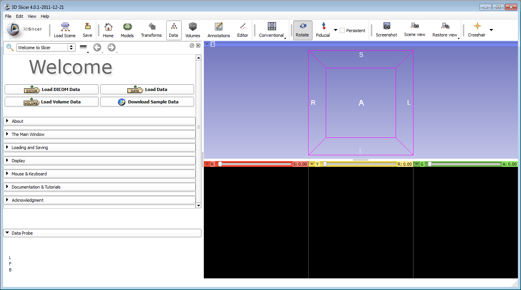Switch to the Volumes module

coord(193,30)
